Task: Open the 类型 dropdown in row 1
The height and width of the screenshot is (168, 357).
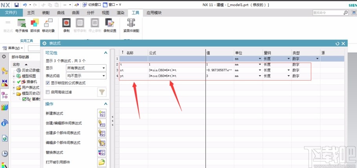Action: (317, 59)
